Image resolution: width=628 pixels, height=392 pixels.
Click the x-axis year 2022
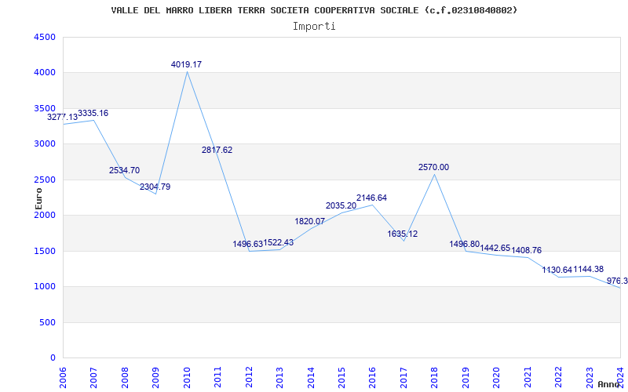point(558,378)
